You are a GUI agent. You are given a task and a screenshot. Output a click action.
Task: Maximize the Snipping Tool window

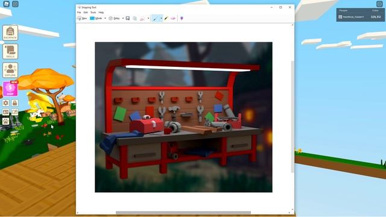point(280,7)
